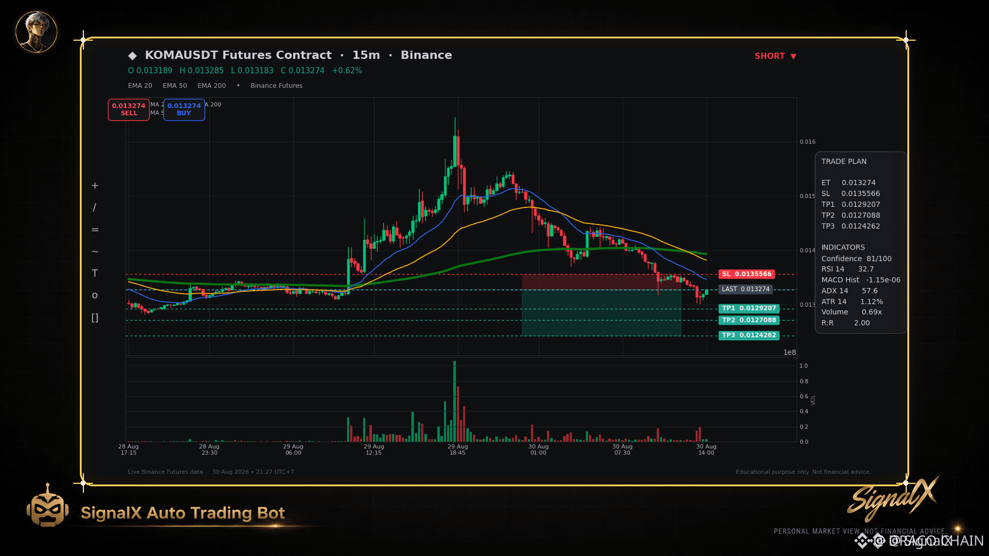Select the rectangle brackets tool
Screen dimensions: 989x556
click(x=95, y=318)
